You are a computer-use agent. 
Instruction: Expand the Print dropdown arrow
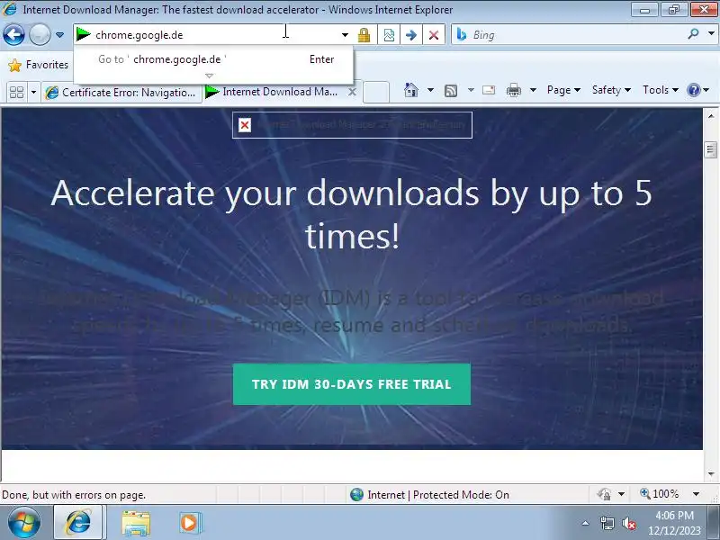tap(533, 90)
